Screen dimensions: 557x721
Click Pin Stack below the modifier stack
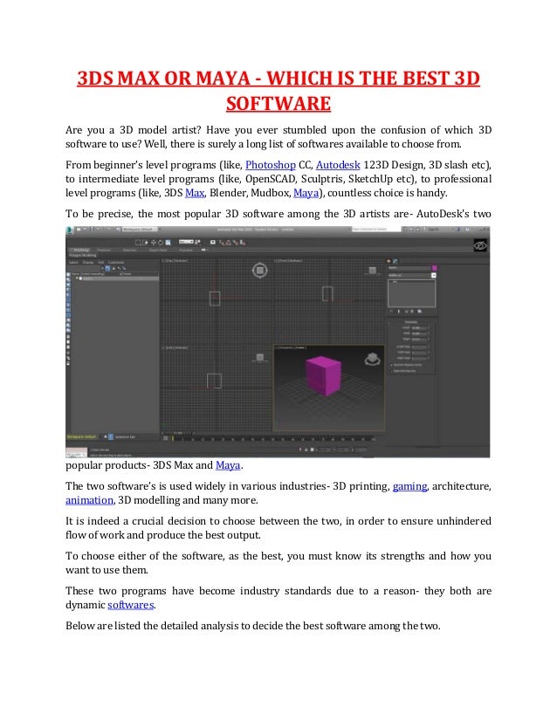coord(391,312)
